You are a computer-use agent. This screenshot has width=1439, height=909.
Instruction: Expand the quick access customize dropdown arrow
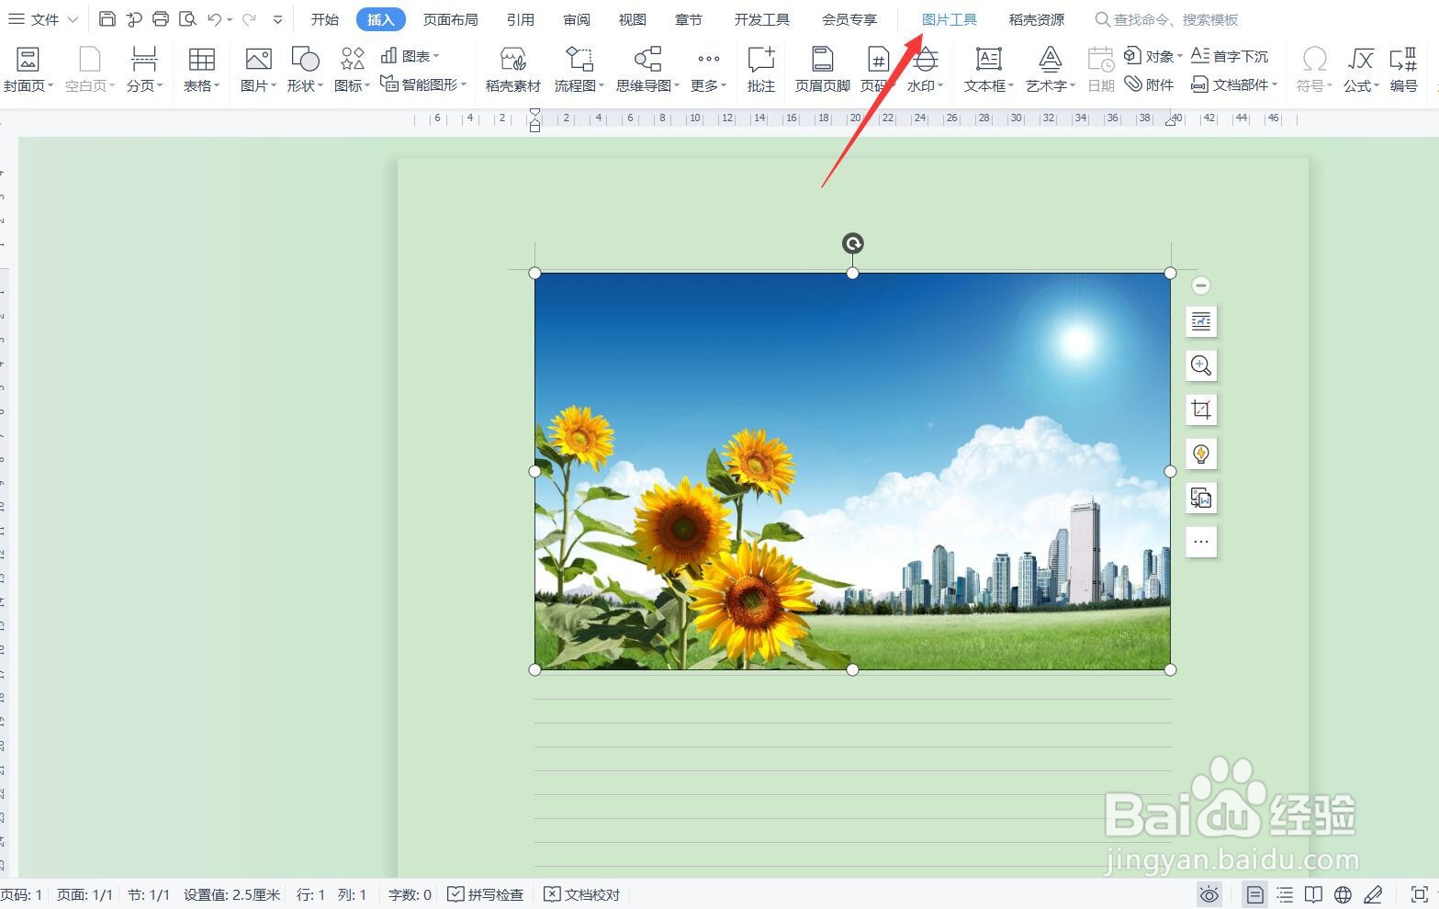(277, 19)
